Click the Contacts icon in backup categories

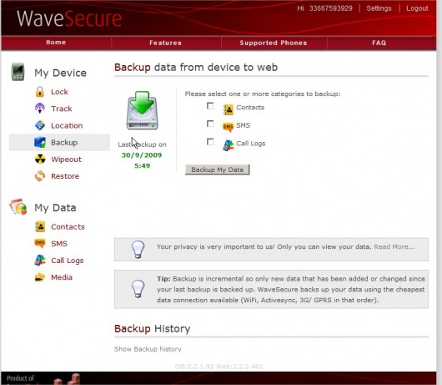(228, 109)
